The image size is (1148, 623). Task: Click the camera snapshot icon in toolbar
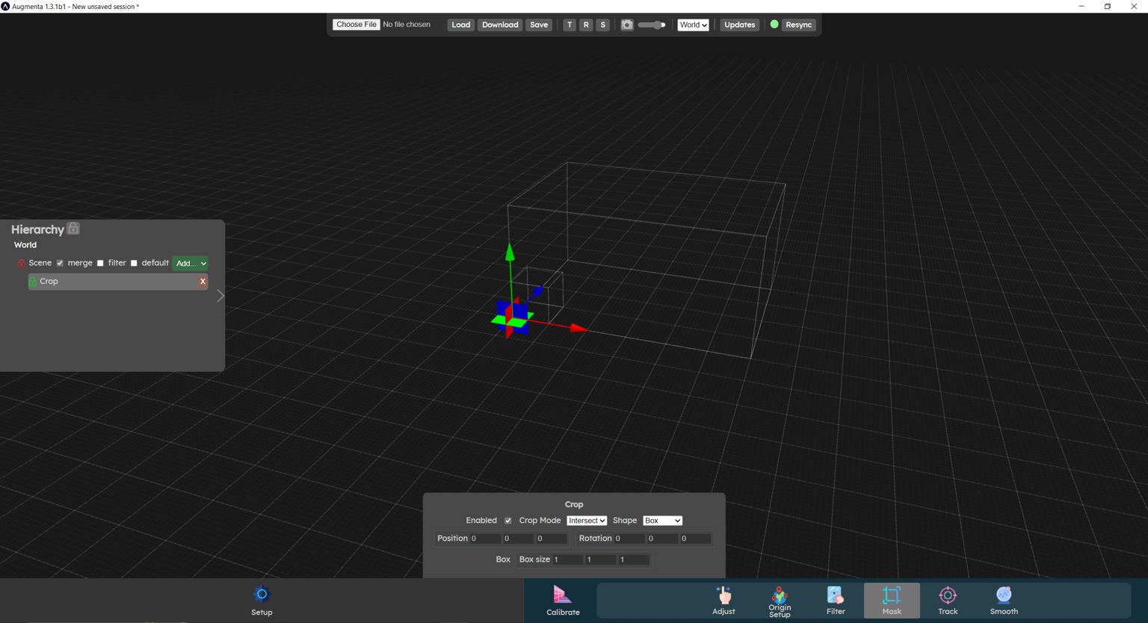pos(627,25)
